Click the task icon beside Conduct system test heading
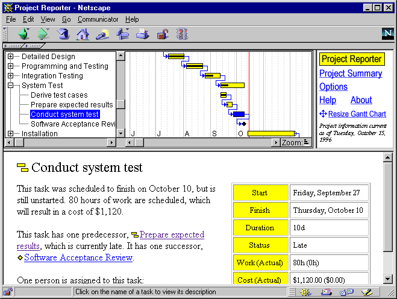 pos(22,168)
